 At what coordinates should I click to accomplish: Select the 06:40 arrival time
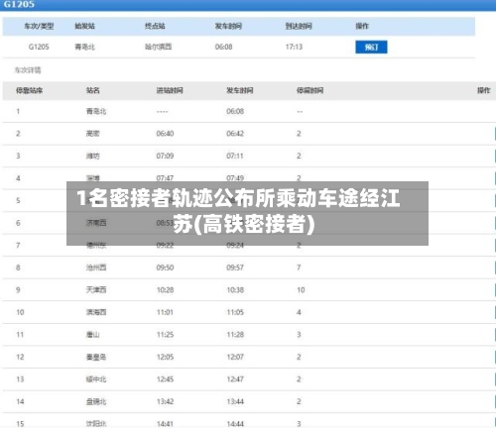point(165,134)
